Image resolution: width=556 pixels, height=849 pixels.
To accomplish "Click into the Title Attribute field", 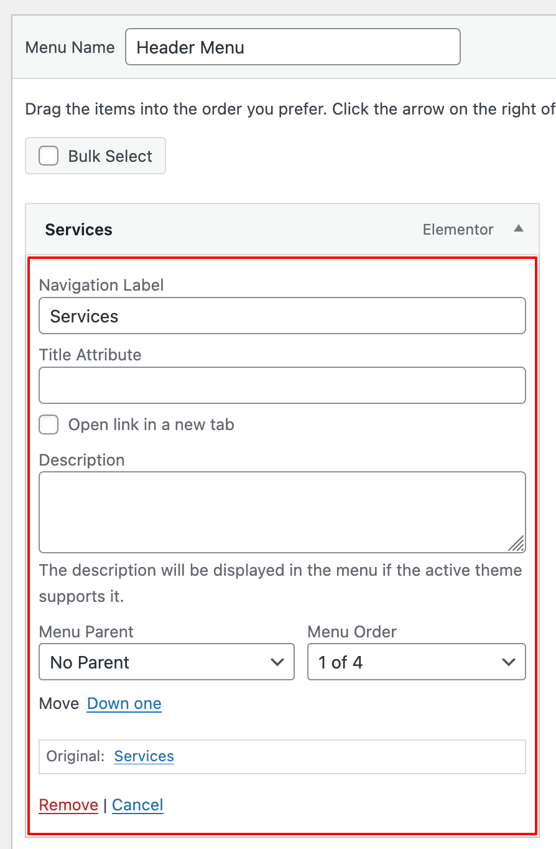I will 282,385.
